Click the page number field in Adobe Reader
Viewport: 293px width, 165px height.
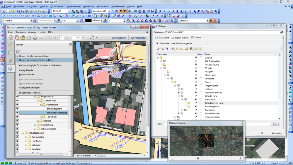(x=62, y=38)
